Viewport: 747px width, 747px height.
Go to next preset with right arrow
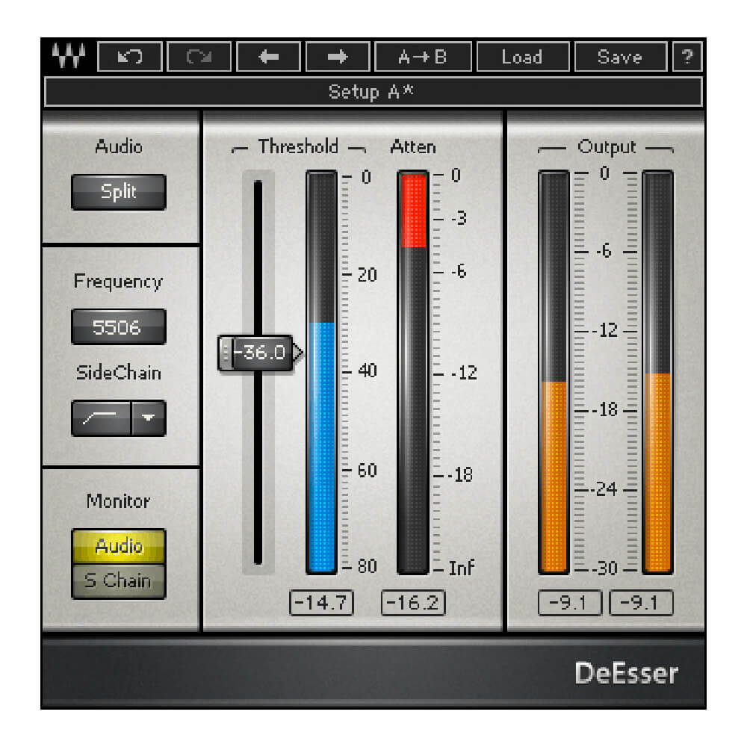click(x=338, y=57)
